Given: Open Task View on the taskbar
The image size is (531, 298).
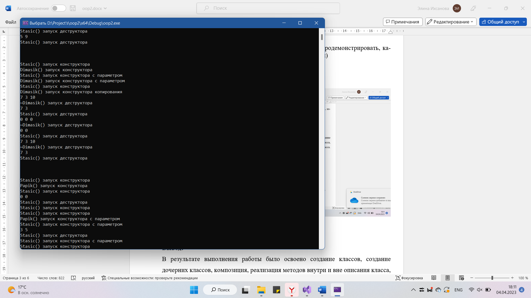Looking at the screenshot, I should pyautogui.click(x=246, y=290).
